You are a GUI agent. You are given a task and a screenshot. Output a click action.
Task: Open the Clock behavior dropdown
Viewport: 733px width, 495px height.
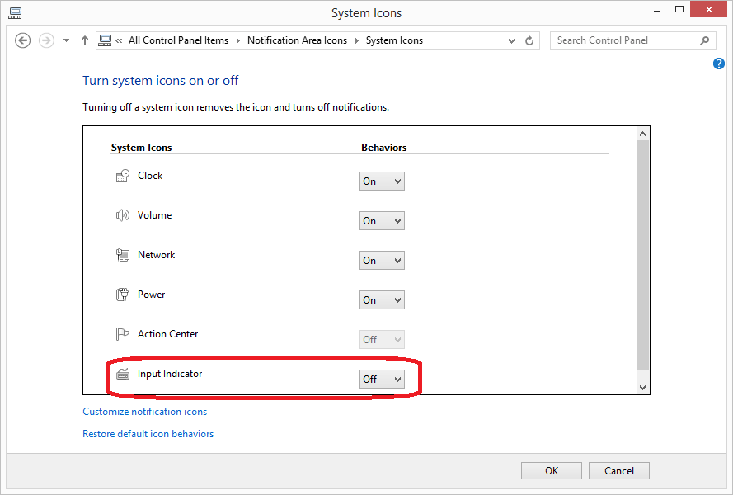pyautogui.click(x=382, y=181)
